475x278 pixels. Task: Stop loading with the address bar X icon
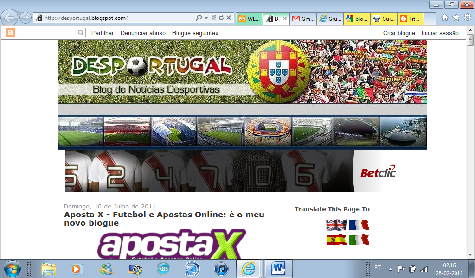229,18
